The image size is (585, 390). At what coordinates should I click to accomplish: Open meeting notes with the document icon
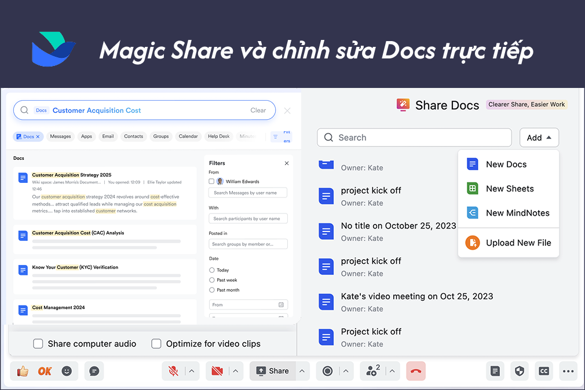pyautogui.click(x=495, y=371)
